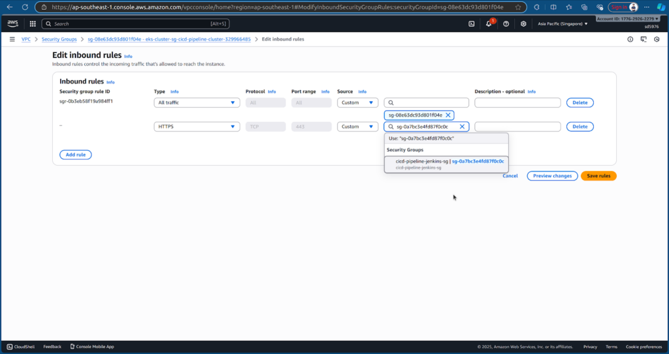Click the description field for HTTPS rule
Image resolution: width=669 pixels, height=354 pixels.
click(517, 126)
